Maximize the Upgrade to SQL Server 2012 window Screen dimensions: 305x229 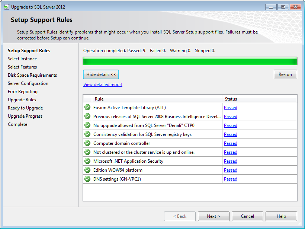(283, 7)
